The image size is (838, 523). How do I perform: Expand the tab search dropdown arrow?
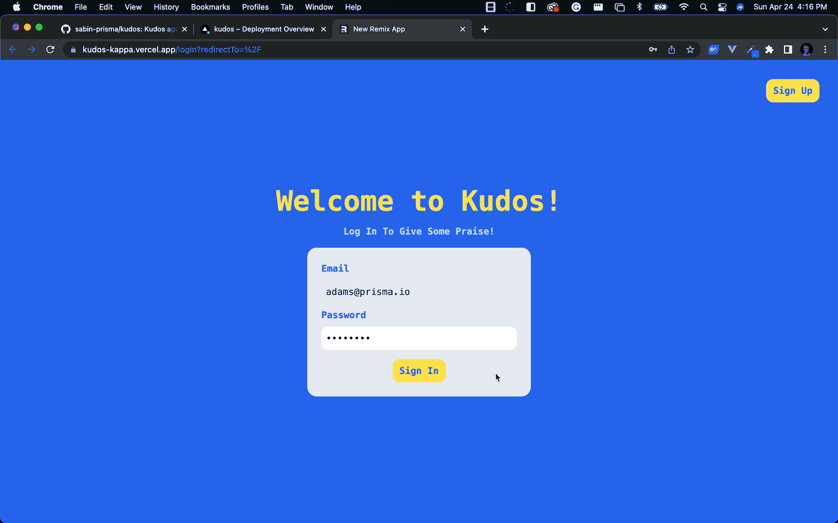tap(825, 29)
